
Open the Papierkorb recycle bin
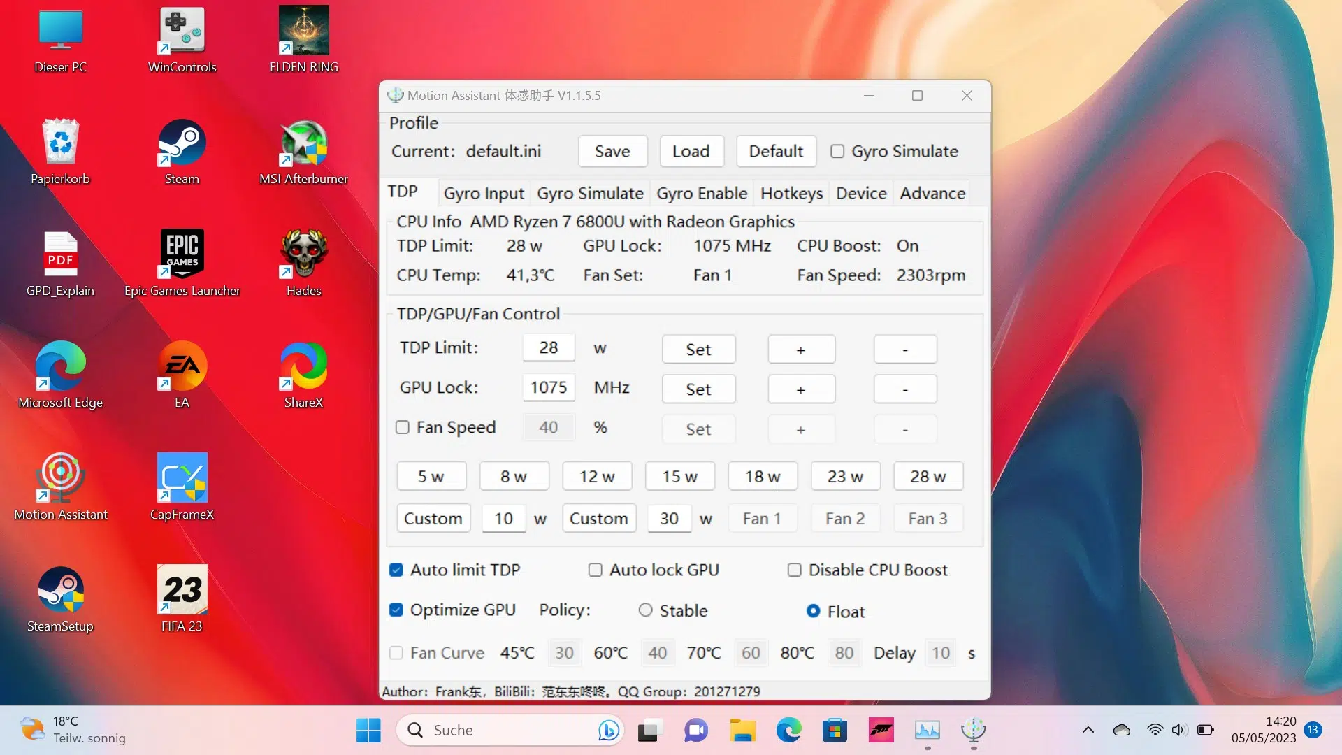click(x=61, y=152)
